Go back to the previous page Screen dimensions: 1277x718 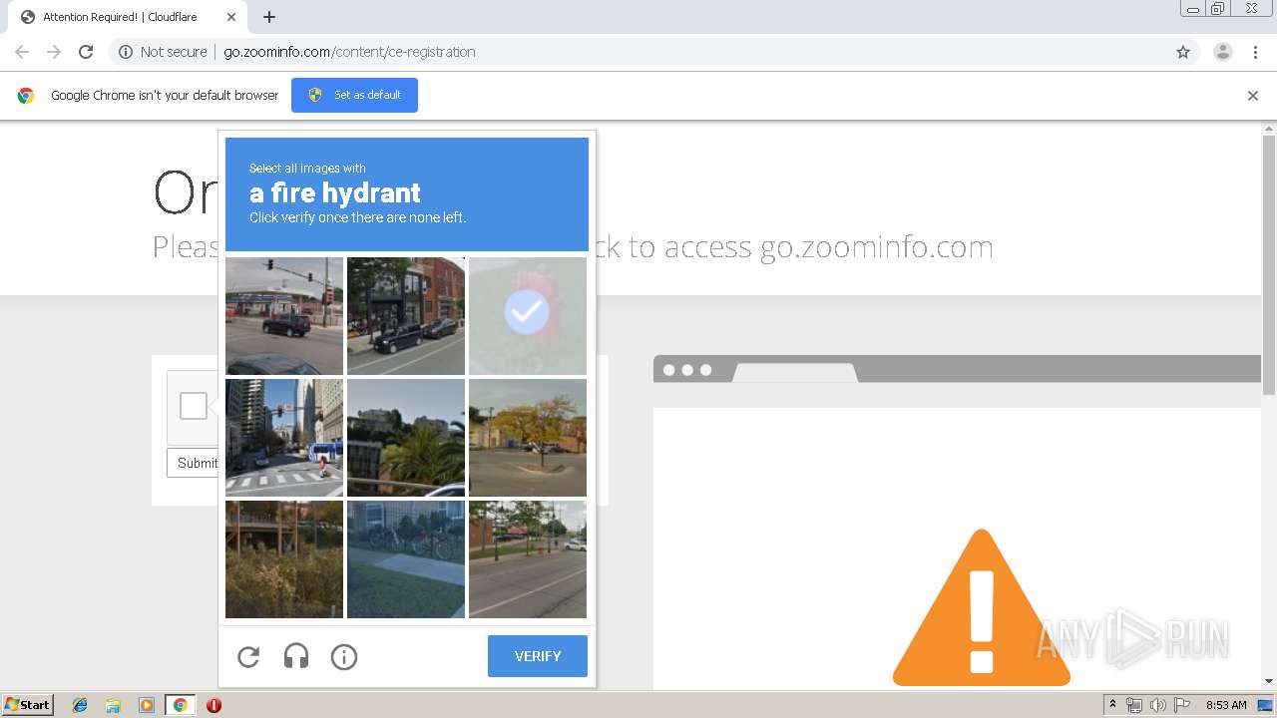pyautogui.click(x=22, y=52)
